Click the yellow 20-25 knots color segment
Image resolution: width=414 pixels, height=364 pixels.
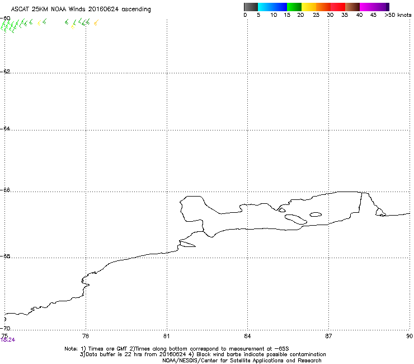309,7
